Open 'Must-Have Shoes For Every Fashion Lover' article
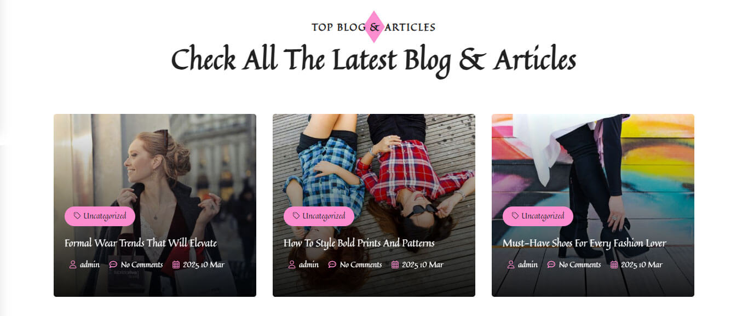Viewport: 748px width, 316px height. (x=584, y=243)
